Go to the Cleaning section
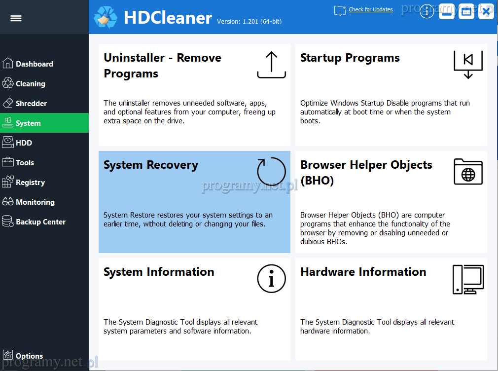 30,84
